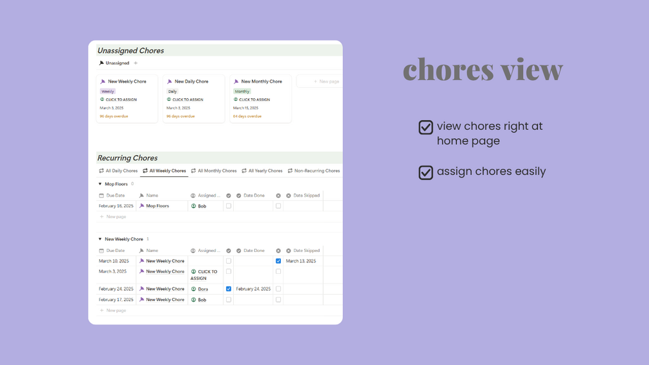
Task: Click "March 13, 2025" date skipped cell
Action: [301, 261]
